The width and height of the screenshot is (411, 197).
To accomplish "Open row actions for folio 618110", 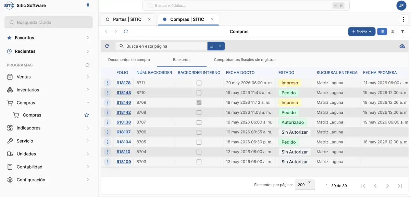I will pyautogui.click(x=107, y=152).
